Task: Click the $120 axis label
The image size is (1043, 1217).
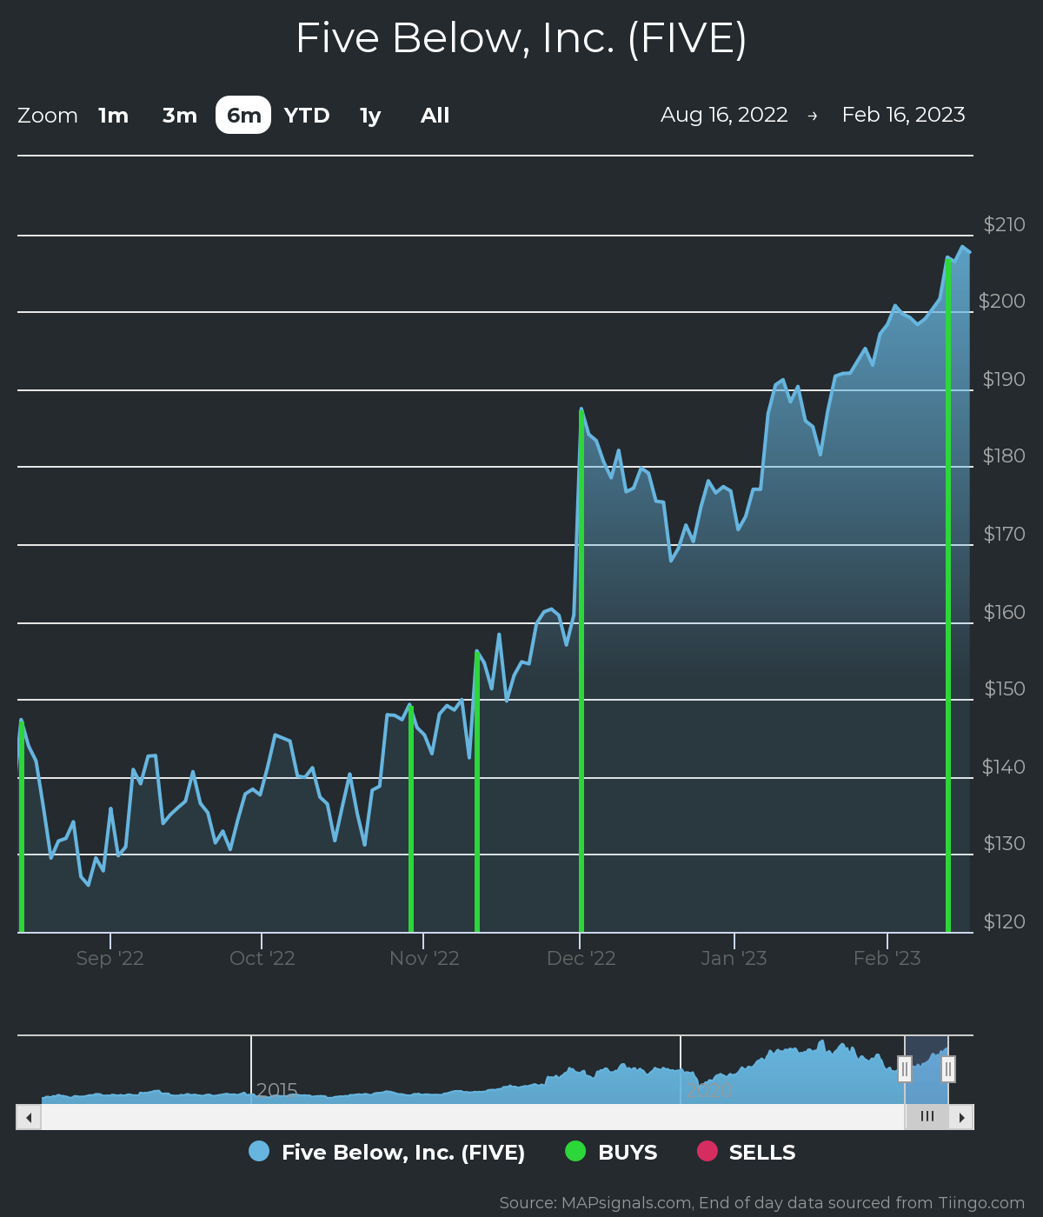Action: [1005, 921]
